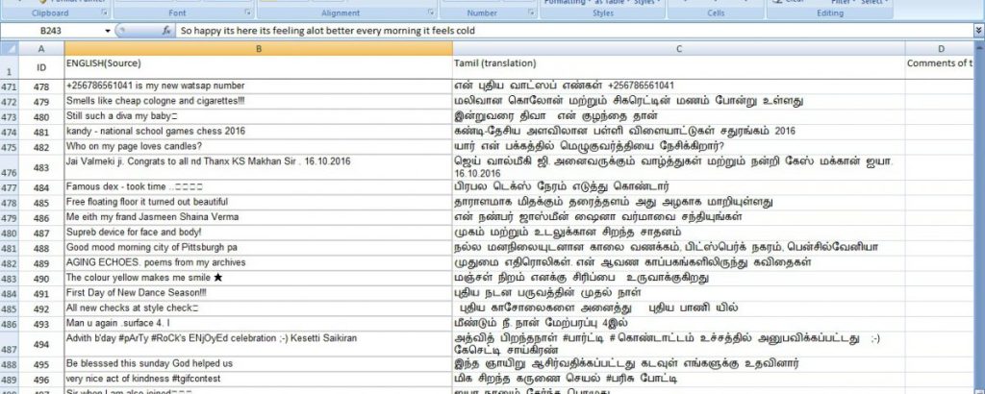Select cell starting 'Advith b'day #pArTy'
The width and height of the screenshot is (985, 394).
tap(258, 344)
